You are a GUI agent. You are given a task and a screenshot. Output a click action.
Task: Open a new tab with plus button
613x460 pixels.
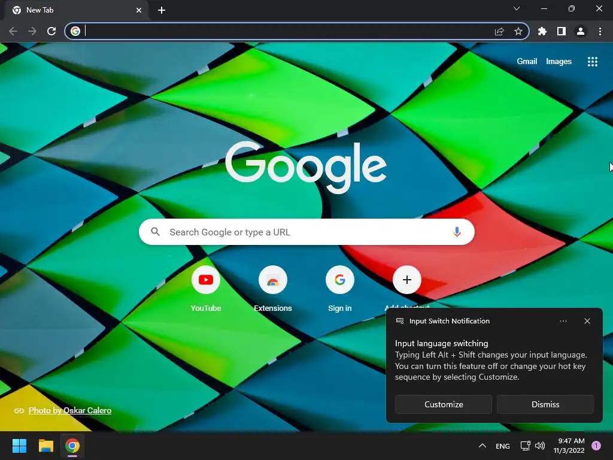[x=162, y=10]
